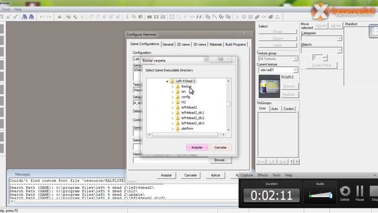Image resolution: width=378 pixels, height=213 pixels.
Task: Adjust the Audio level slider
Action: pyautogui.click(x=320, y=195)
